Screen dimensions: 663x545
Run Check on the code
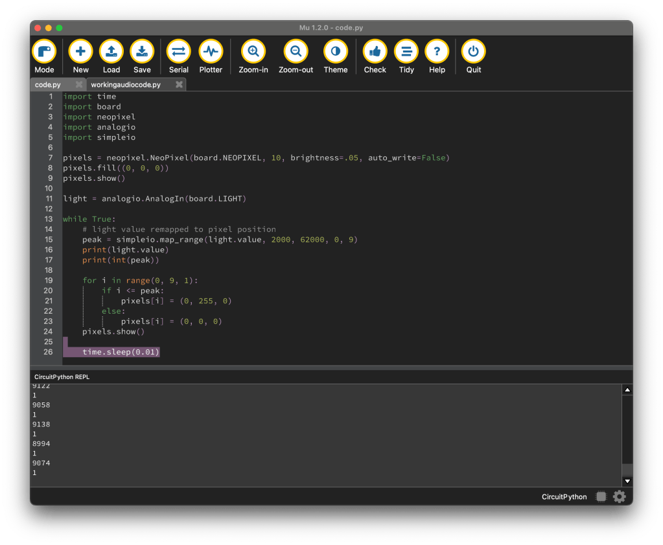coord(375,52)
